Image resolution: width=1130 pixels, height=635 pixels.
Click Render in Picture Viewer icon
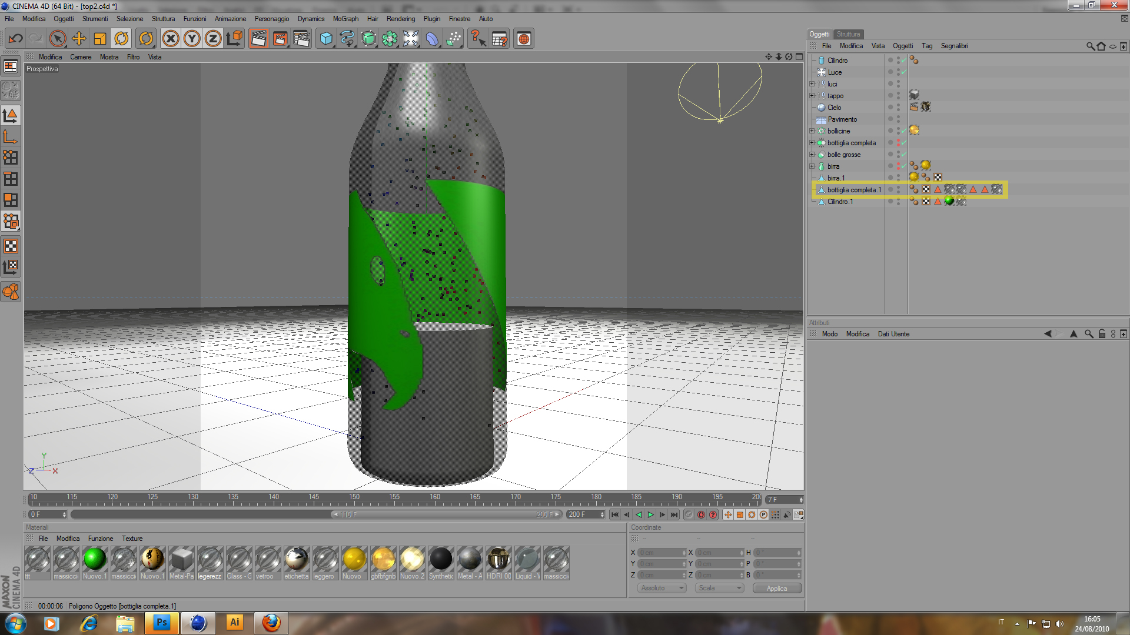[x=280, y=39]
